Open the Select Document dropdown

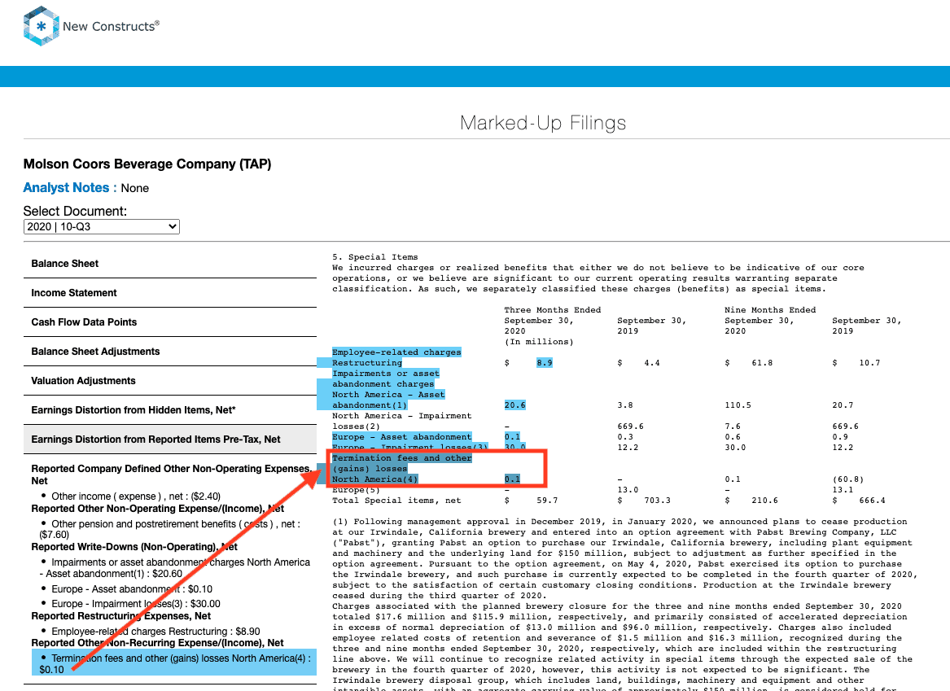coord(101,226)
